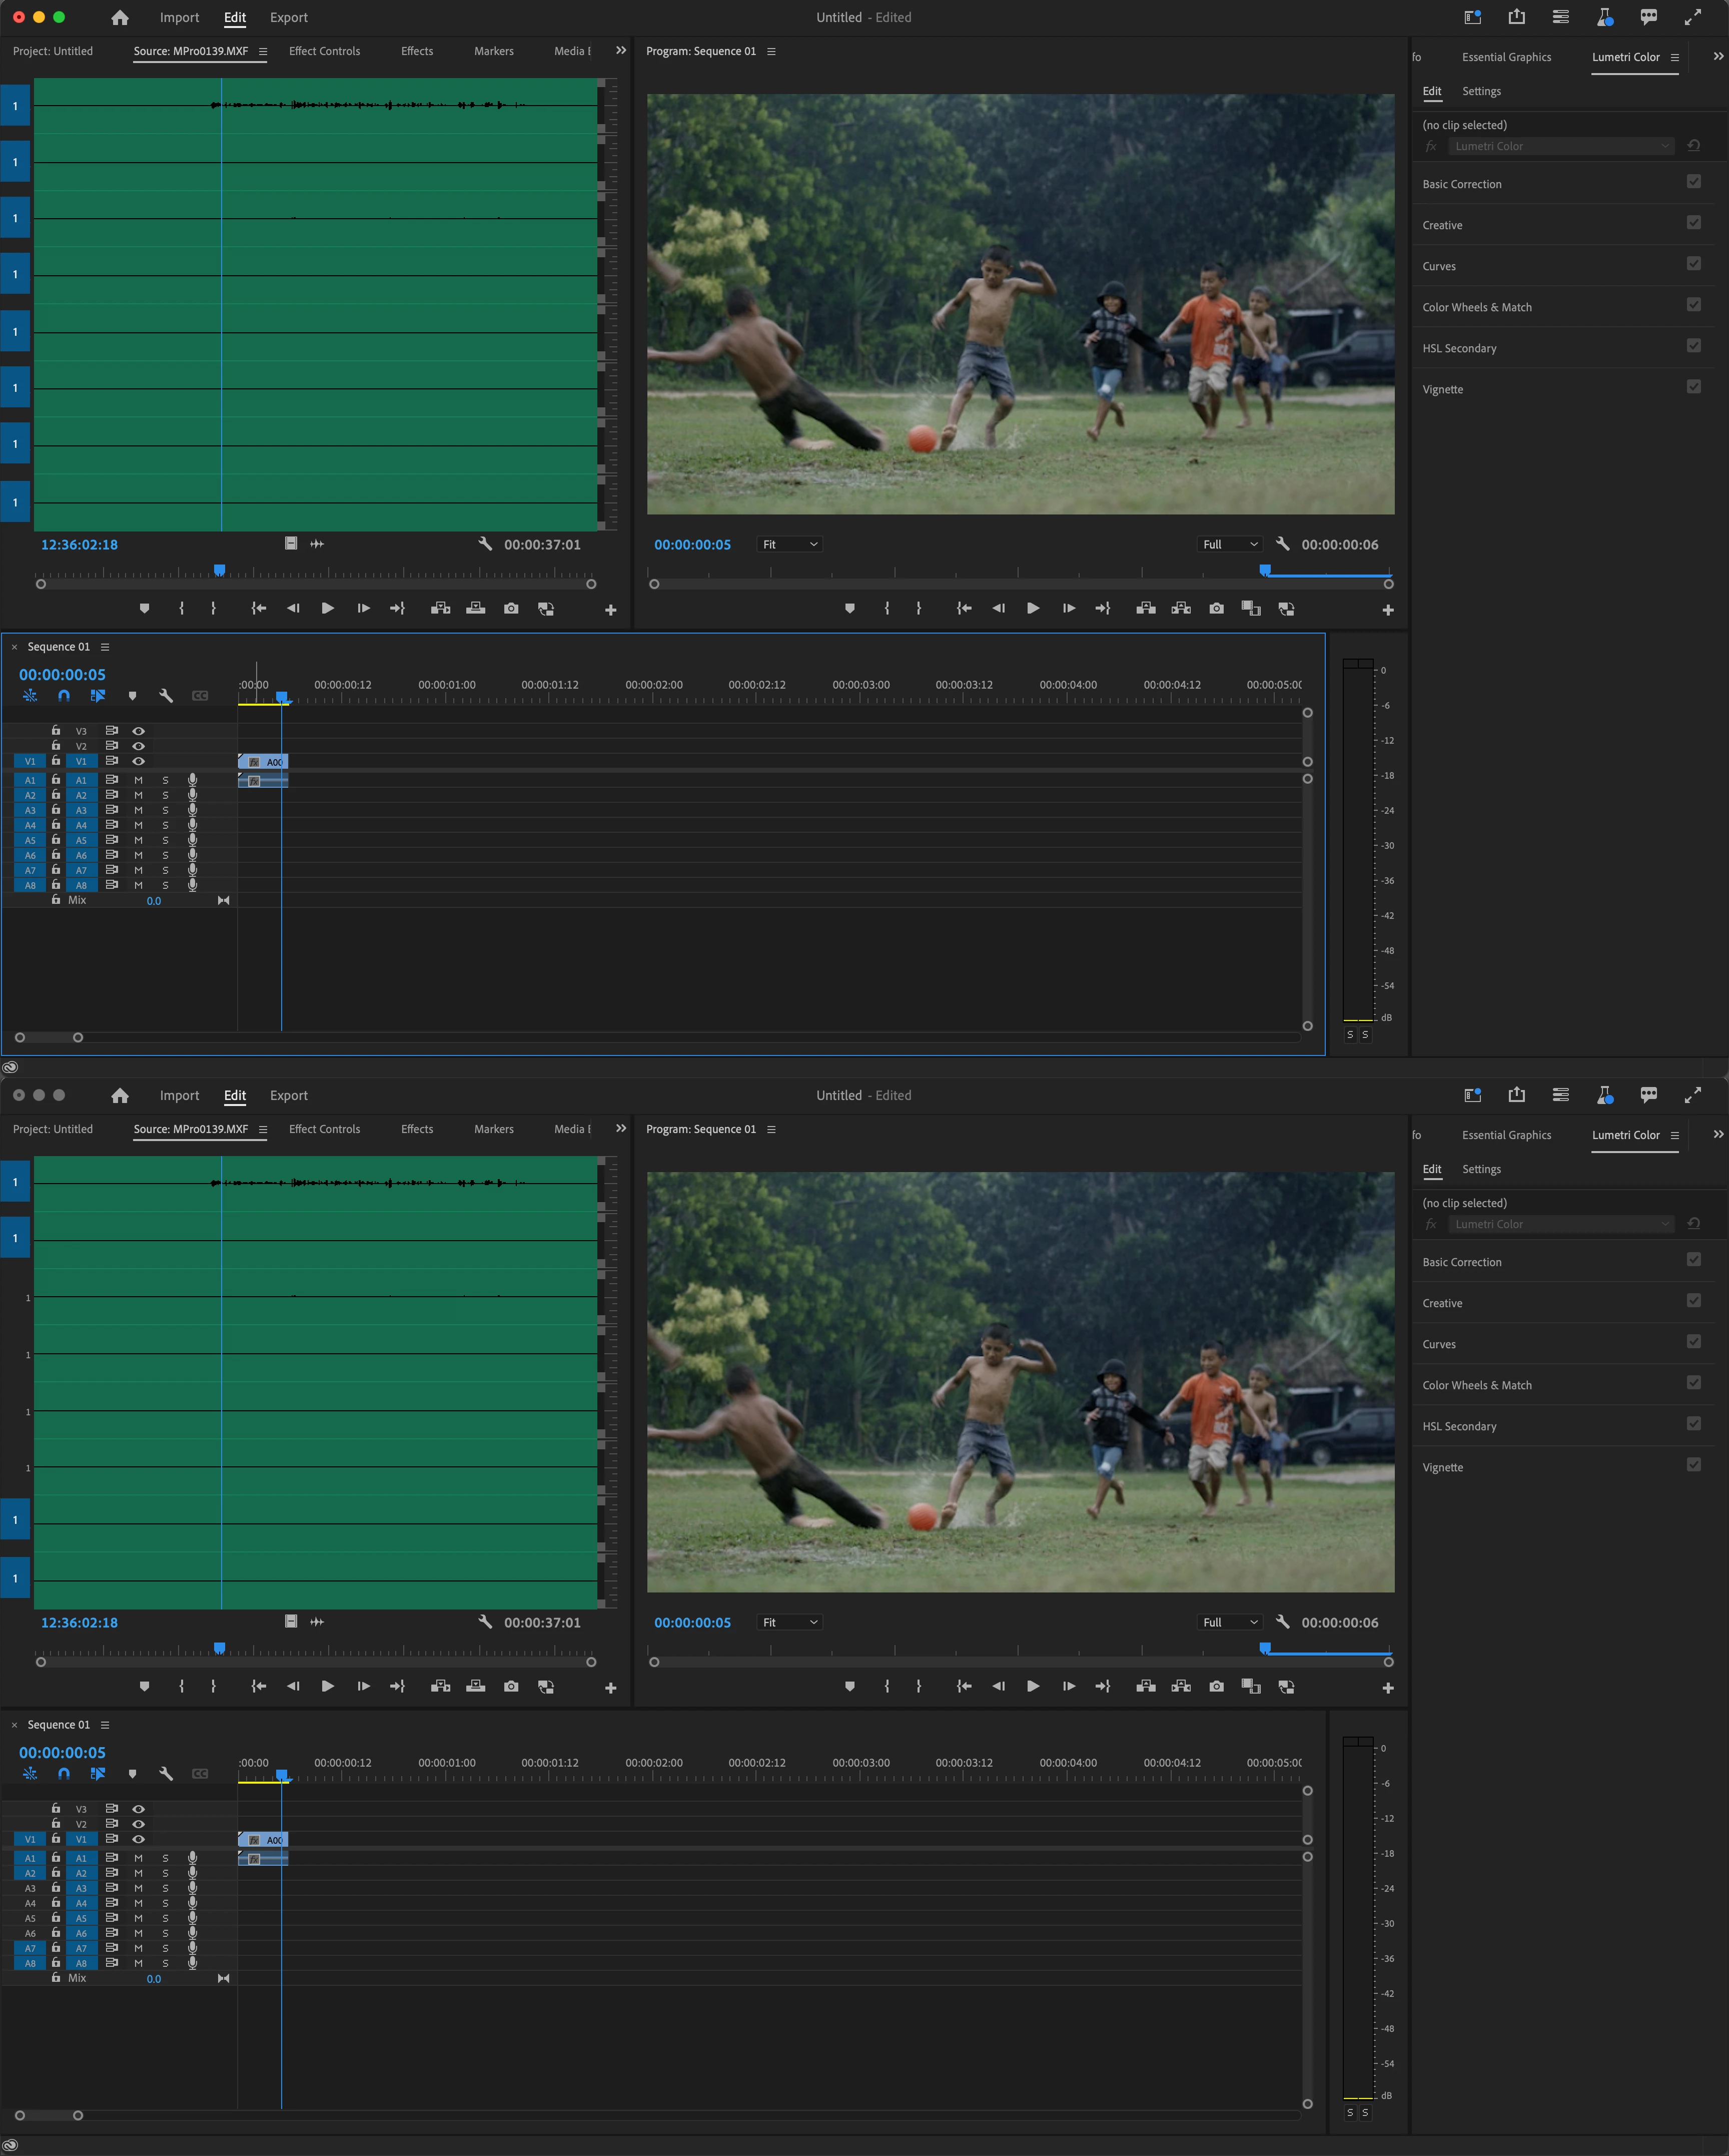Open Full playback resolution dropdown in bottom monitor
1729x2156 pixels.
click(x=1229, y=1622)
